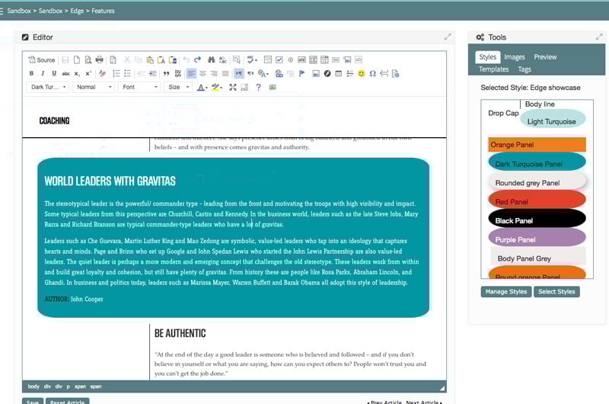The image size is (609, 404).
Task: Toggle Show Blocks
Action: tap(244, 87)
